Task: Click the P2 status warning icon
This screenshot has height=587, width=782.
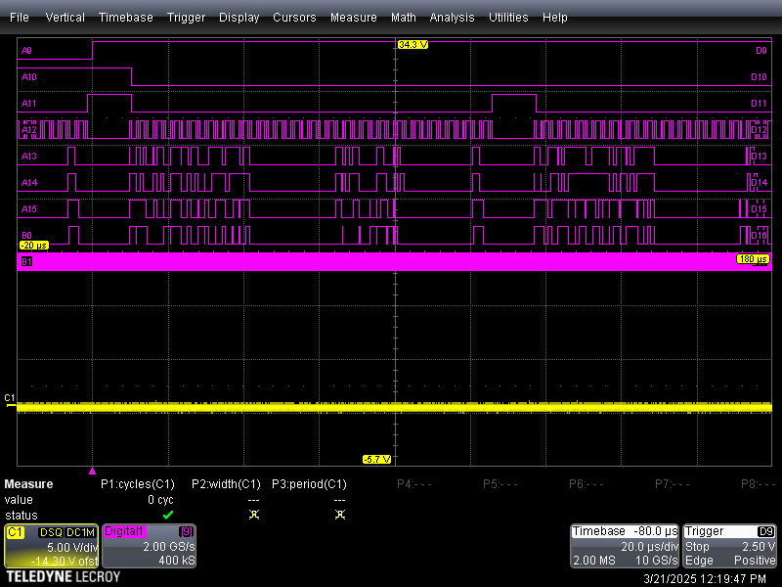Action: pyautogui.click(x=254, y=515)
